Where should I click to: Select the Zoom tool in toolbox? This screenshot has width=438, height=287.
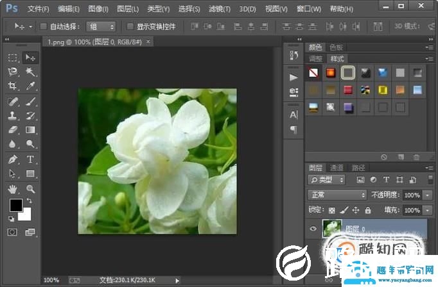click(x=30, y=189)
